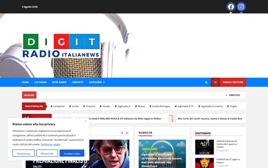Open the HOKUM di Damian Mc Carthy article
268x168 pixels.
(227, 144)
